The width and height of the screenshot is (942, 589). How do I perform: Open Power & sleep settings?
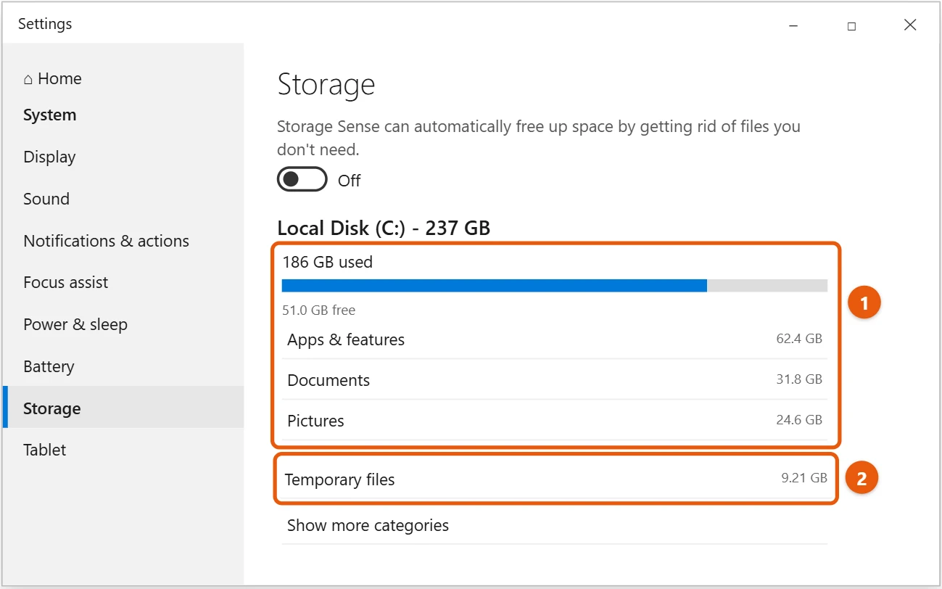tap(75, 324)
